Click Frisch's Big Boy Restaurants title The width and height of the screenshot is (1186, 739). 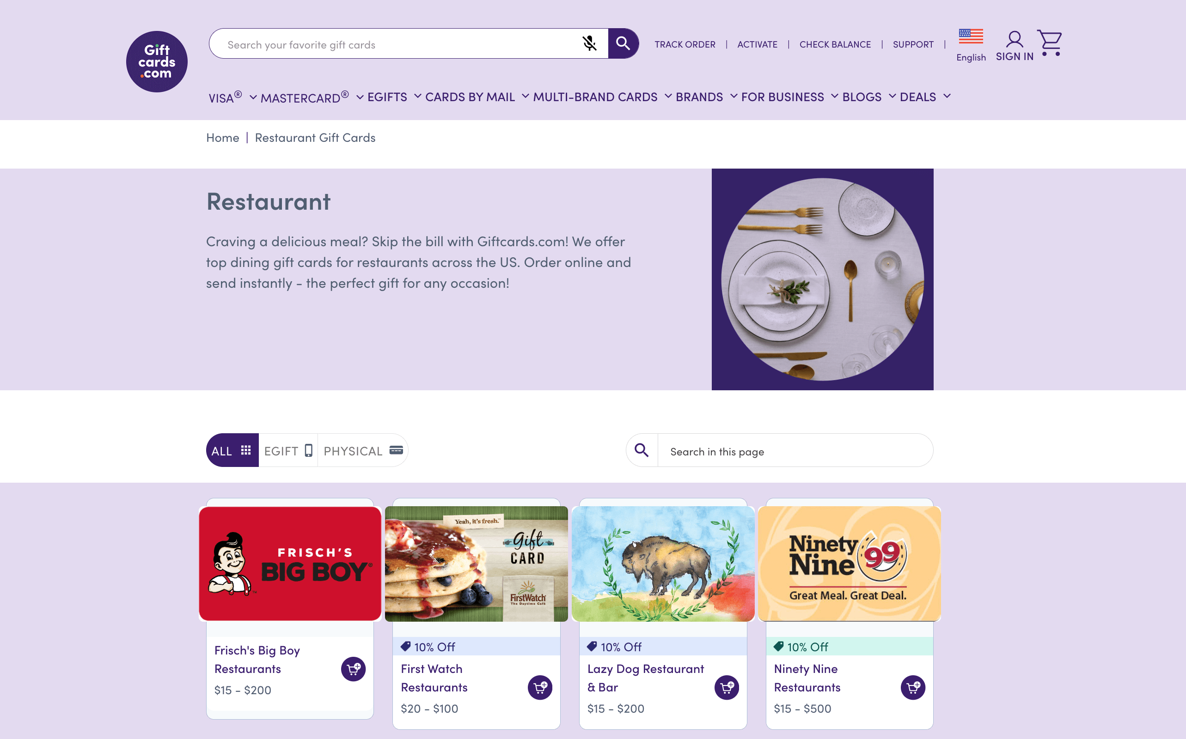point(257,660)
